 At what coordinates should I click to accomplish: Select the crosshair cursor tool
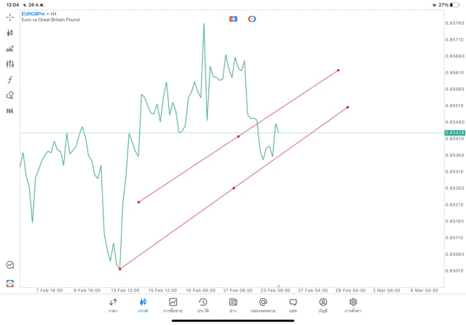point(10,17)
